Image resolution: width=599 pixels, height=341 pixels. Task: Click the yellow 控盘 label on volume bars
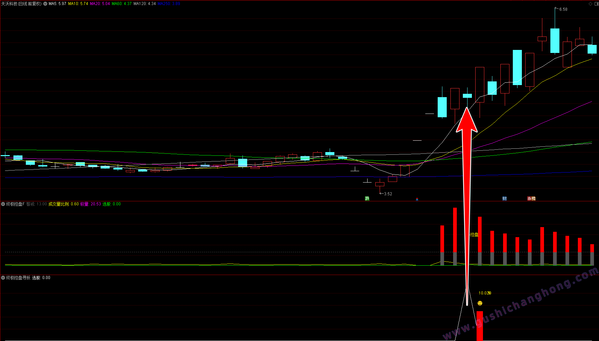474,234
